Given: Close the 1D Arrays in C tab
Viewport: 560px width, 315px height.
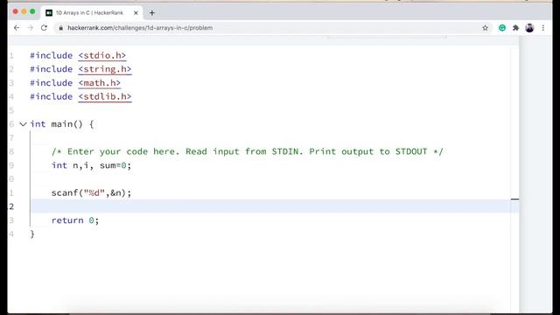Looking at the screenshot, I should [136, 13].
